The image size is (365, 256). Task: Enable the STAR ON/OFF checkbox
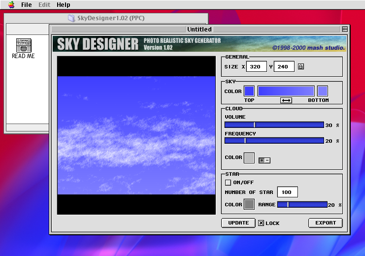point(228,183)
